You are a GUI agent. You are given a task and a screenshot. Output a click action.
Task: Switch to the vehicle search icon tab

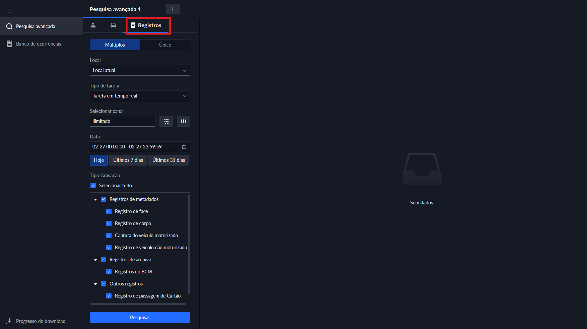[113, 25]
